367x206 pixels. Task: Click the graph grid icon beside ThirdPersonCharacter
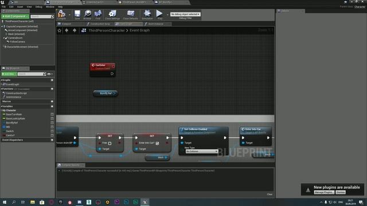[x=84, y=30]
